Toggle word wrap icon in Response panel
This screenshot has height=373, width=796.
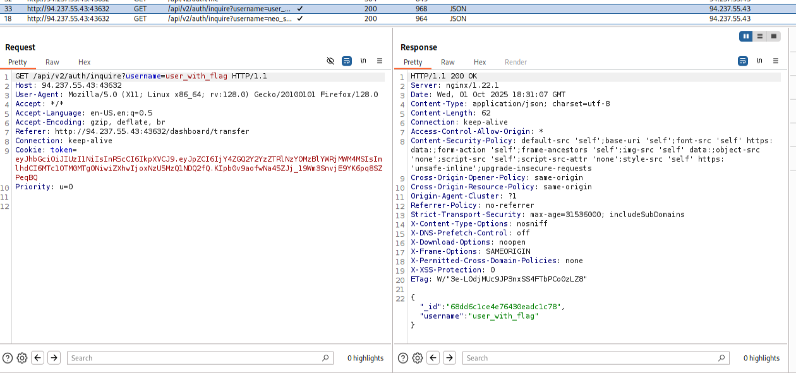[x=743, y=61]
